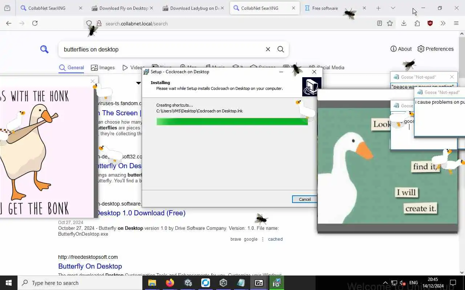Click the SearXNG magnifier logo
The width and height of the screenshot is (465, 290).
coord(44,49)
